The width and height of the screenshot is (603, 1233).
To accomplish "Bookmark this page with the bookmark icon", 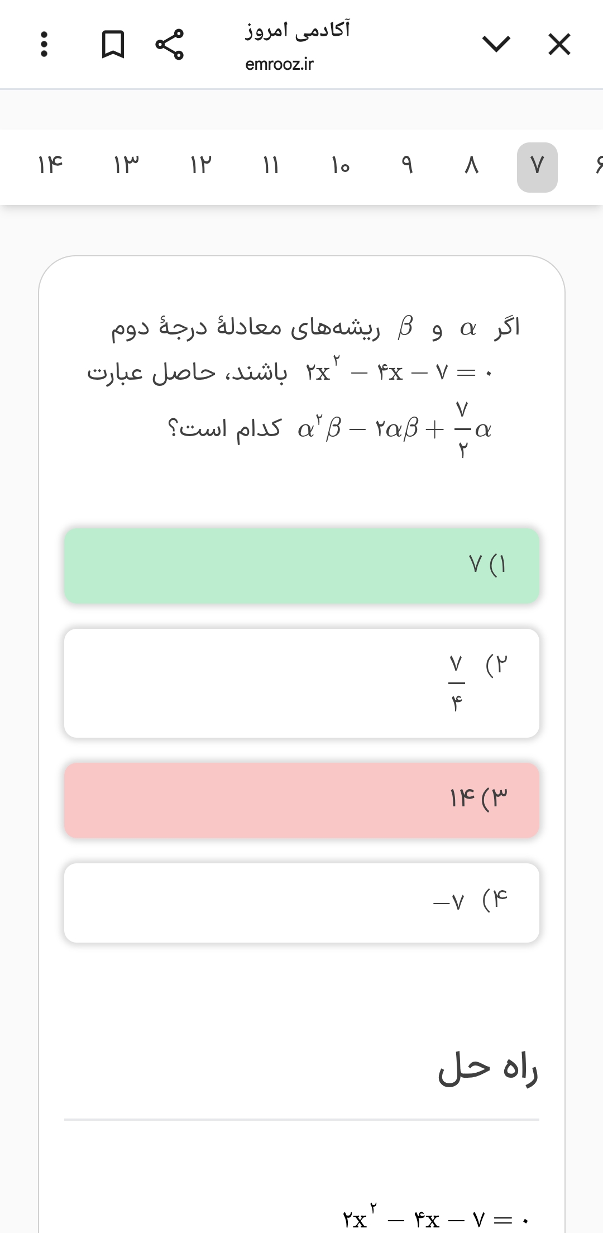I will [x=113, y=44].
